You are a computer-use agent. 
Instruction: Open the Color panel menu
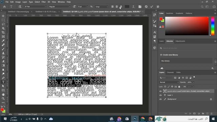tap(215, 14)
